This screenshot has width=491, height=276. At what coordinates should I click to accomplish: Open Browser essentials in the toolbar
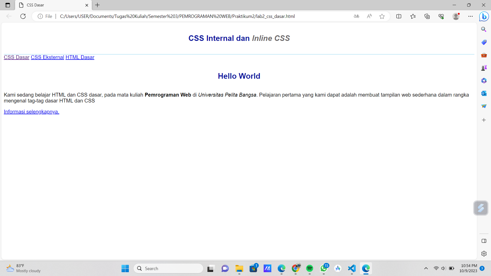click(x=441, y=16)
